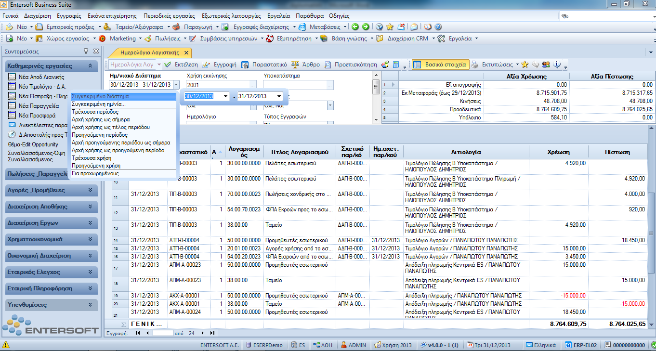Click the green back navigation arrow
656x351 pixels.
(355, 27)
